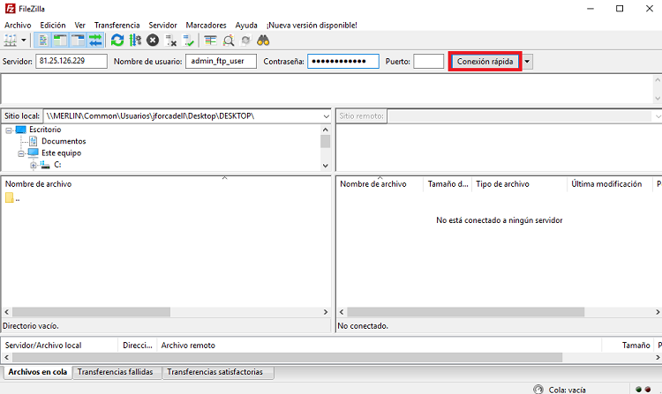Refresh the file and folder lists

[x=117, y=41]
